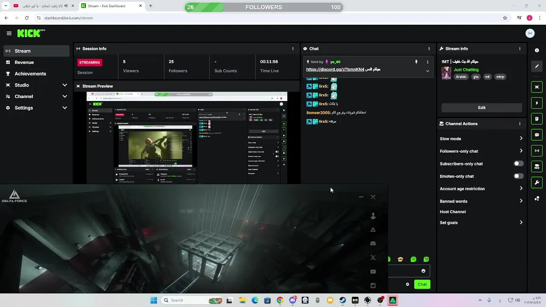Open pinned message three-dot menu
The width and height of the screenshot is (546, 307).
point(427,62)
